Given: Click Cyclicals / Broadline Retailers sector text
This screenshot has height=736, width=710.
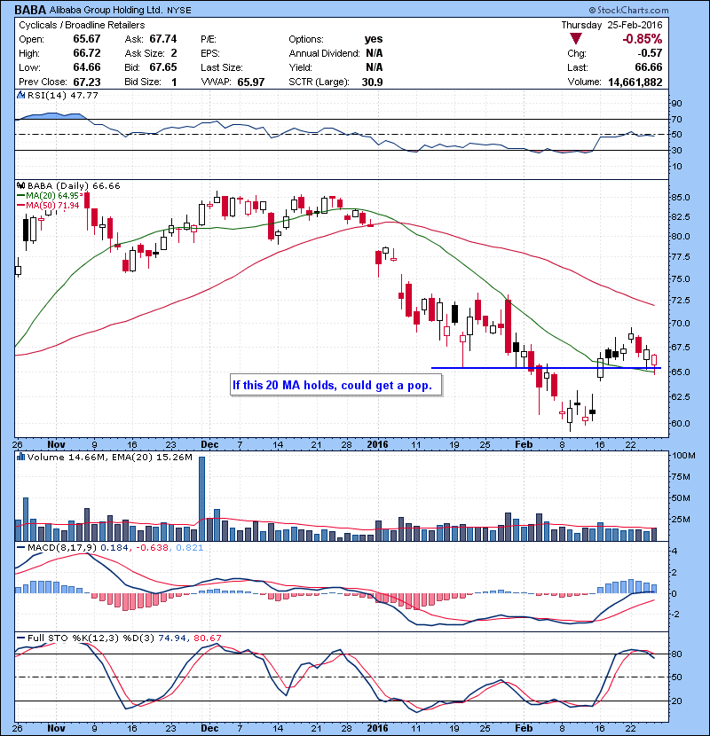Looking at the screenshot, I should click(82, 25).
